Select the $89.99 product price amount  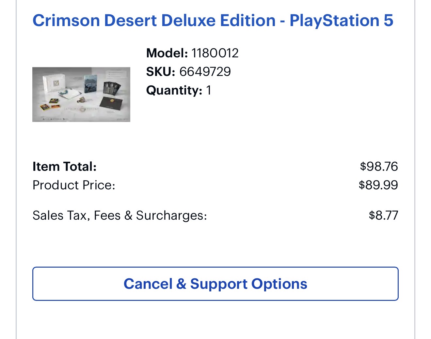pos(378,185)
